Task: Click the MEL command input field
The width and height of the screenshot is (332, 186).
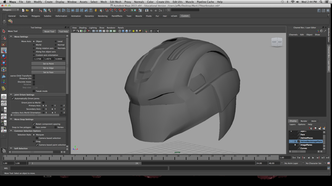Action: pyautogui.click(x=89, y=168)
